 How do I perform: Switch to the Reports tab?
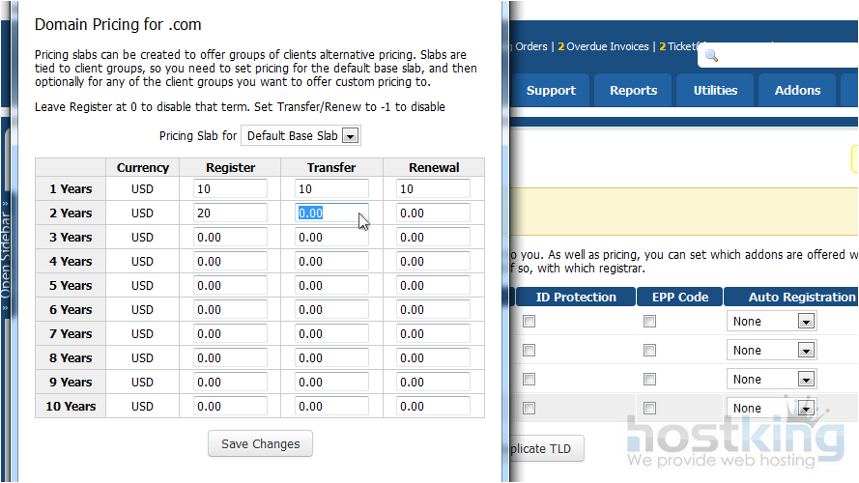click(633, 91)
